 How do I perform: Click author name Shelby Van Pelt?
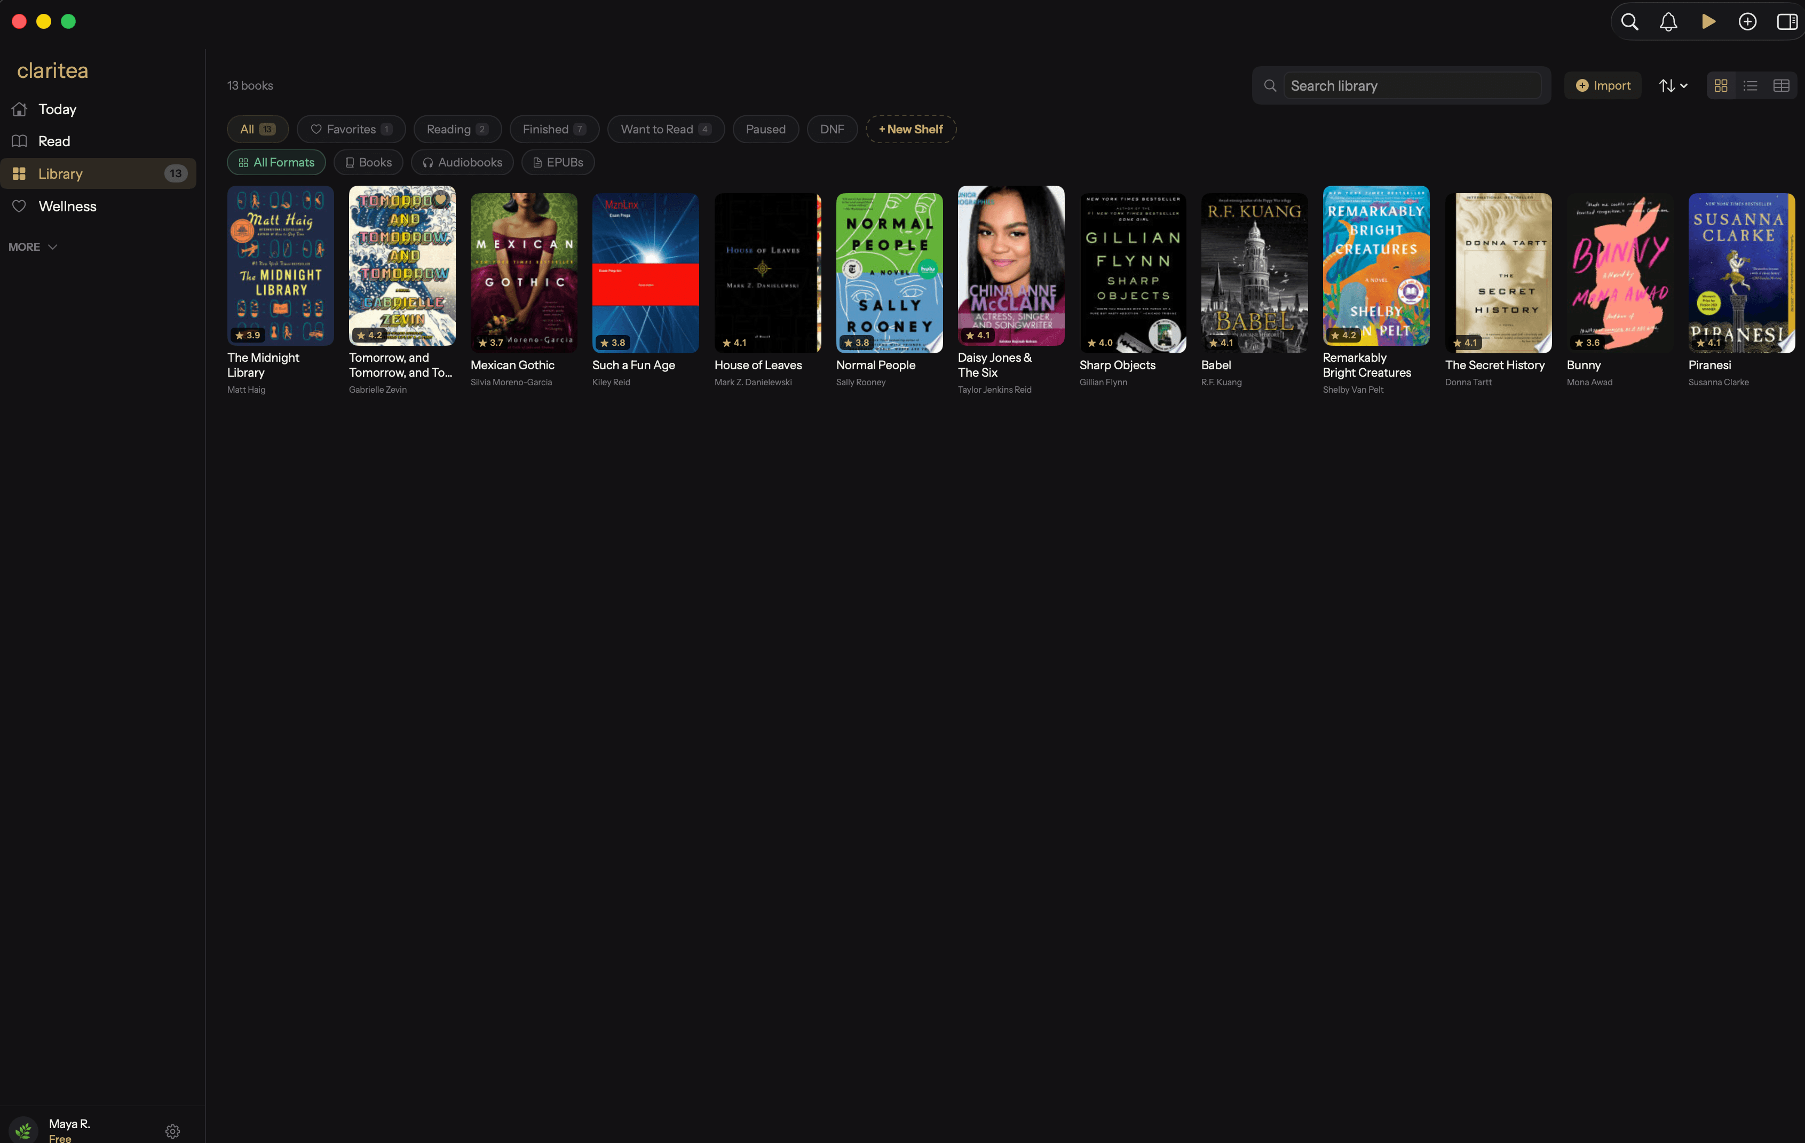click(1353, 391)
